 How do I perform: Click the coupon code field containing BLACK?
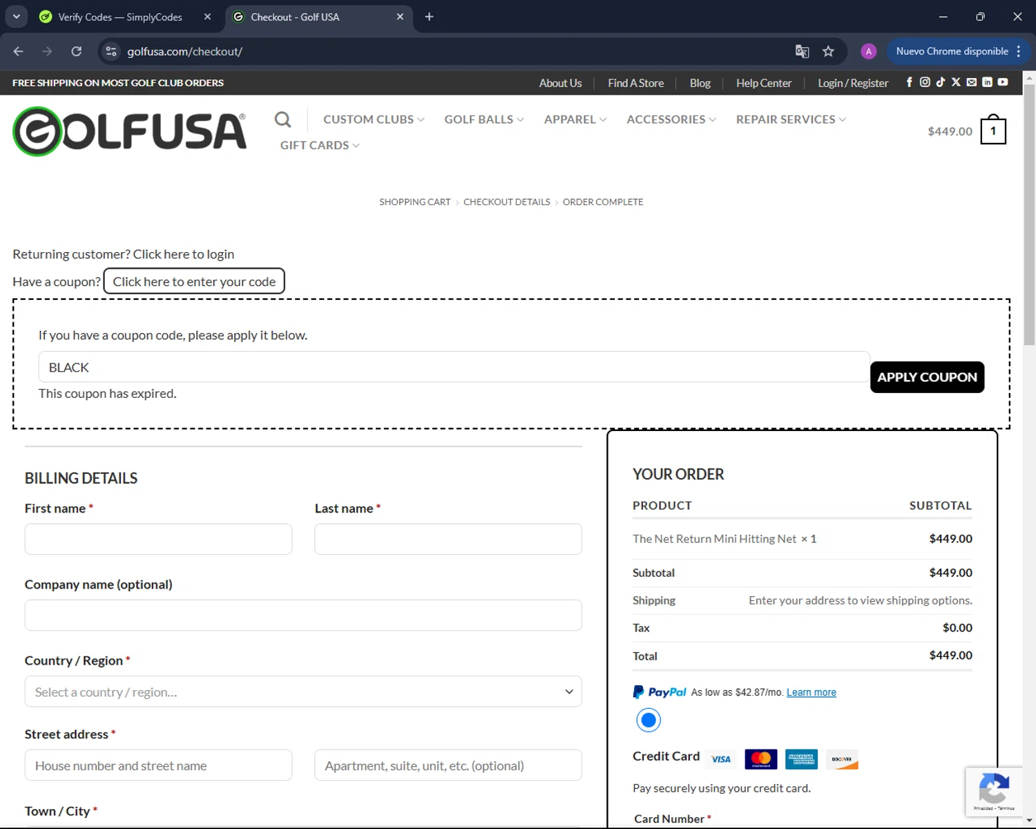pyautogui.click(x=454, y=367)
